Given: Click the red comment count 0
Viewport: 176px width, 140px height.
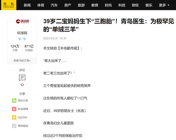Looking at the screenshot, I should (22, 85).
